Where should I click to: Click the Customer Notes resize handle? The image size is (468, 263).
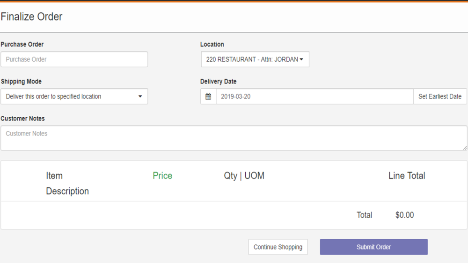[465, 148]
